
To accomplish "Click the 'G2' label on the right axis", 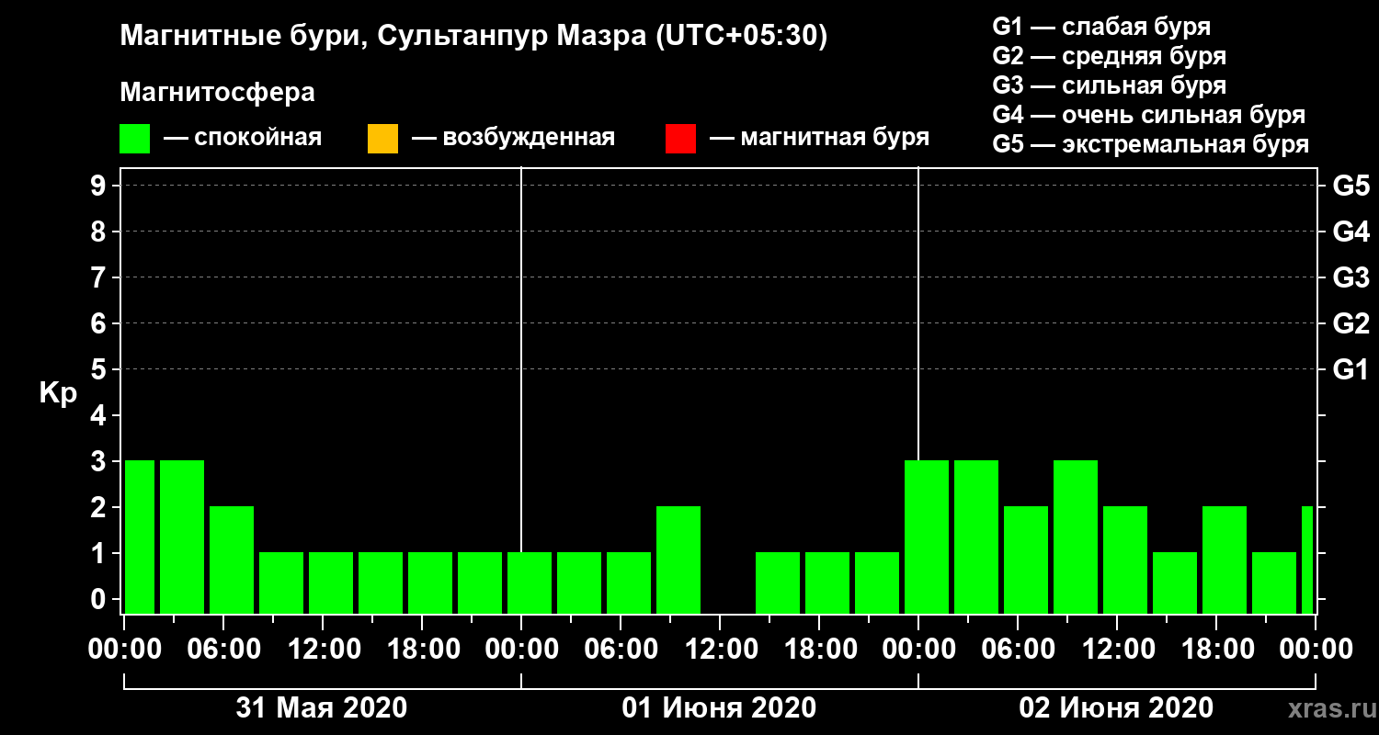I will (1351, 323).
